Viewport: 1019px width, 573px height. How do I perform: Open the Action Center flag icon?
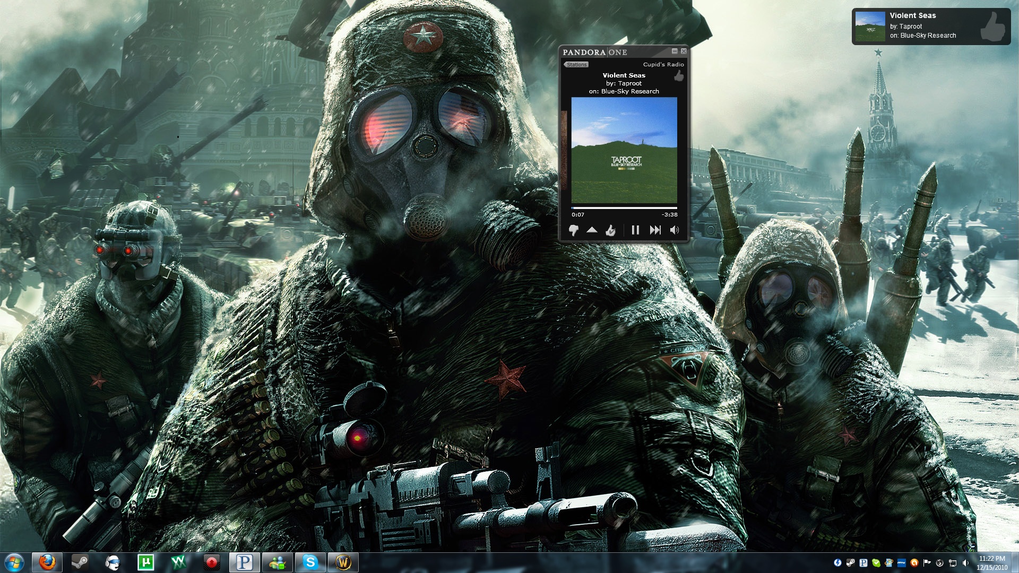(x=927, y=563)
